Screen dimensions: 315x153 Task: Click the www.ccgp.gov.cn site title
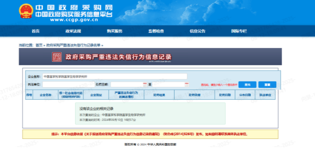click(74, 20)
